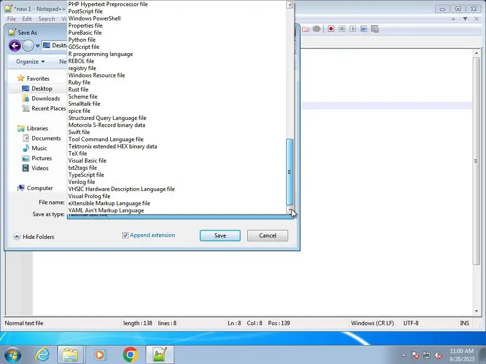The height and width of the screenshot is (364, 486).
Task: Open the Pictures library
Action: 37,158
